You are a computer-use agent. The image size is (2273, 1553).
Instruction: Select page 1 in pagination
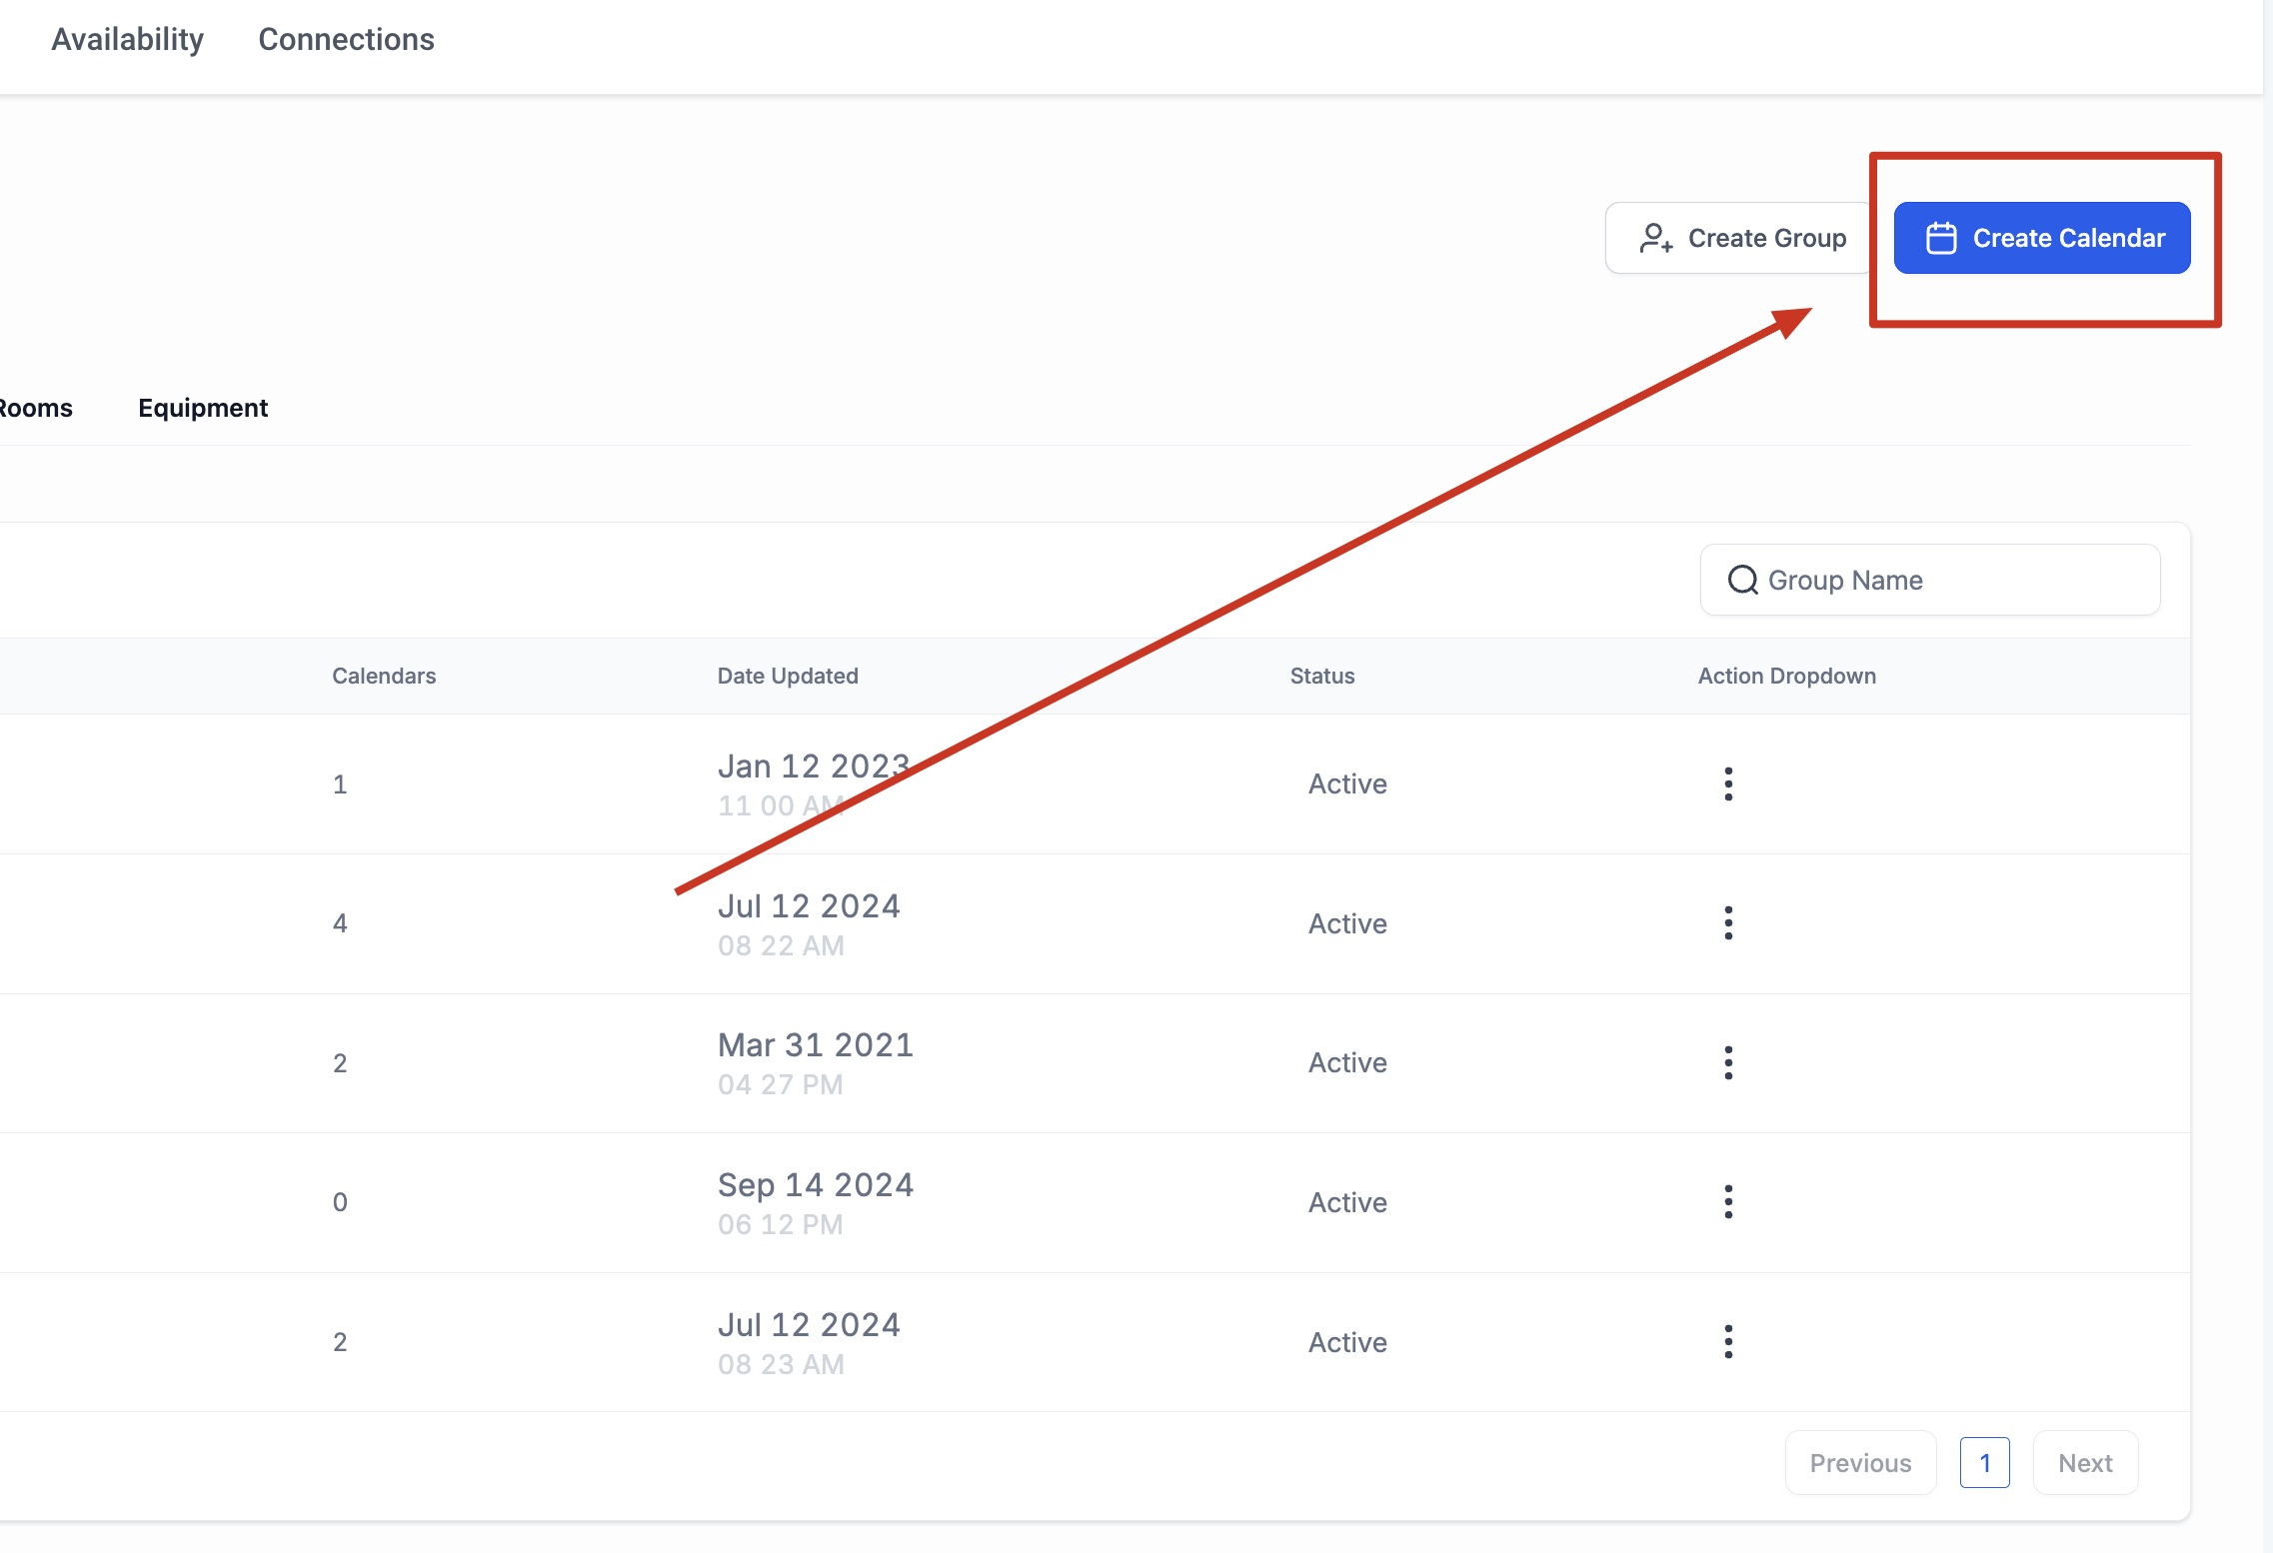pos(1984,1463)
